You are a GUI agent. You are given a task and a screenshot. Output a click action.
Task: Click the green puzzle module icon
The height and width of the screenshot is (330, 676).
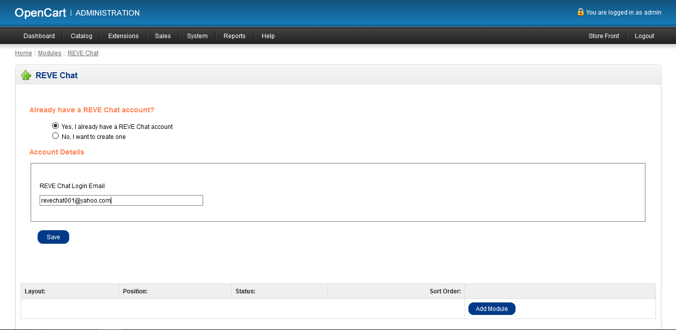point(26,76)
